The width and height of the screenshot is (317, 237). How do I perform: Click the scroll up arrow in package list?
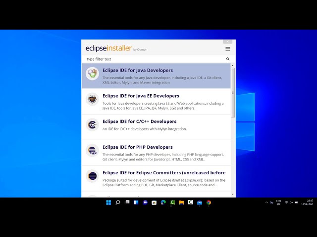232,66
